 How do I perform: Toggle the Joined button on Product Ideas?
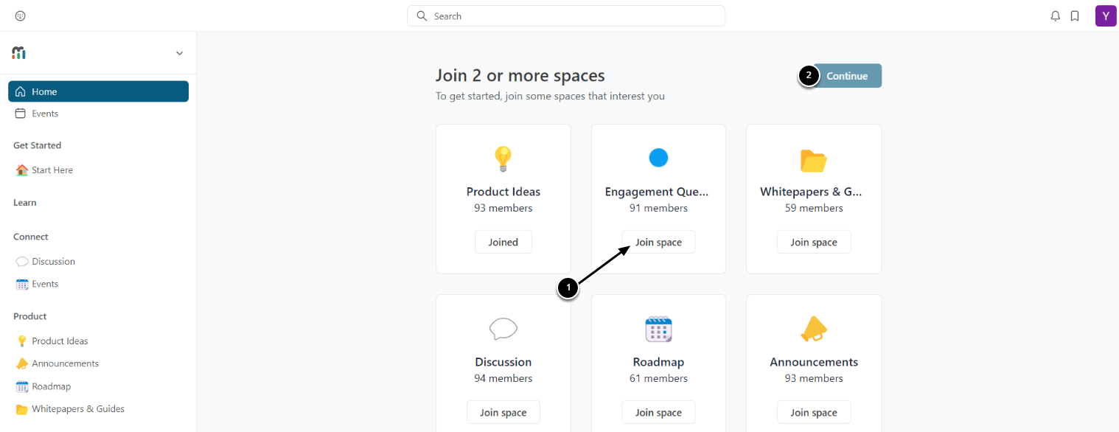(503, 242)
